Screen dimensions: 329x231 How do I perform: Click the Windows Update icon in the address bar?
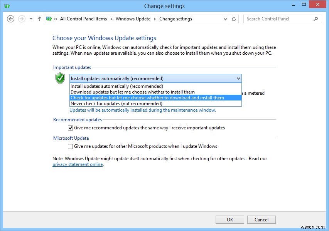coord(49,18)
